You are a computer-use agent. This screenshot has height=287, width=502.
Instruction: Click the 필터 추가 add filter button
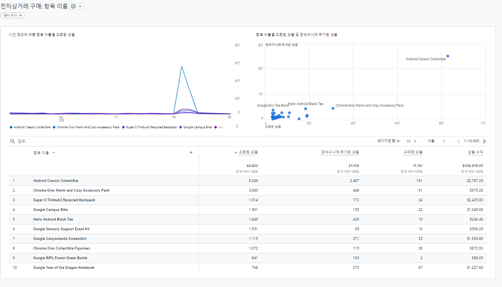pos(13,15)
